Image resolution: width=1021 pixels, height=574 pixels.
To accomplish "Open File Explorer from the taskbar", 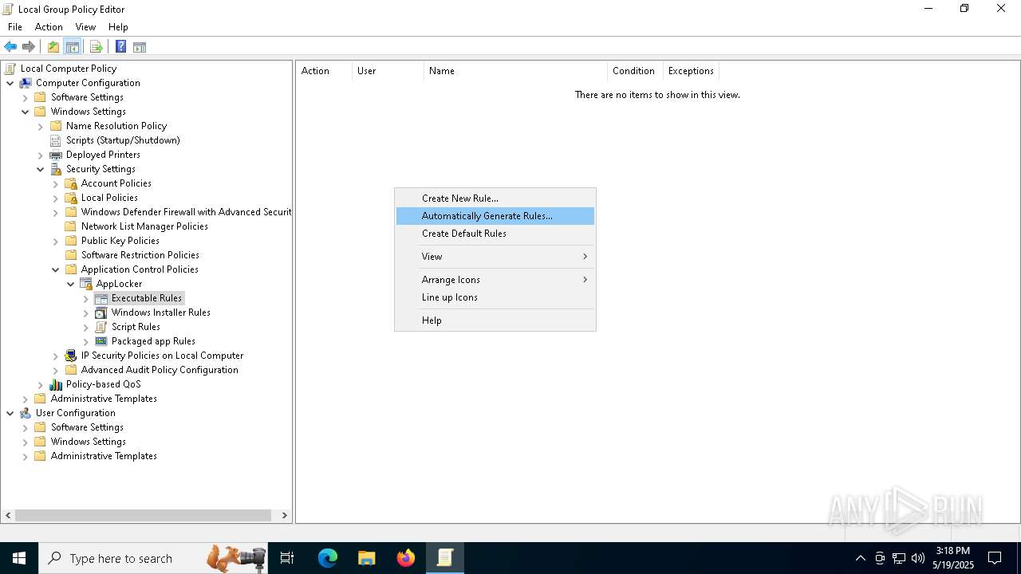I will click(x=367, y=558).
